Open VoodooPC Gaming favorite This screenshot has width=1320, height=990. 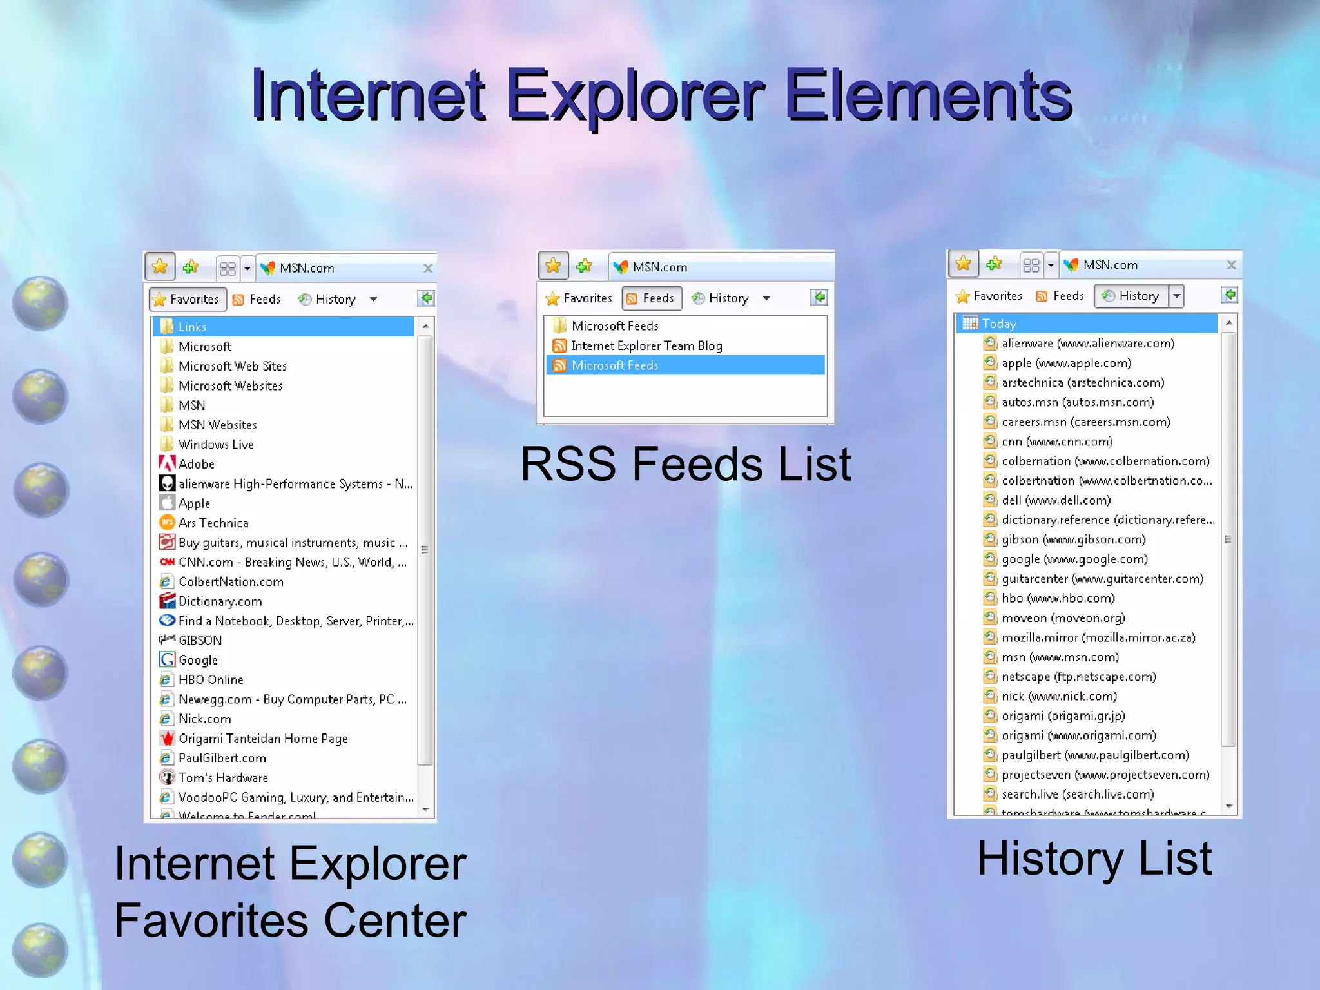pyautogui.click(x=284, y=797)
